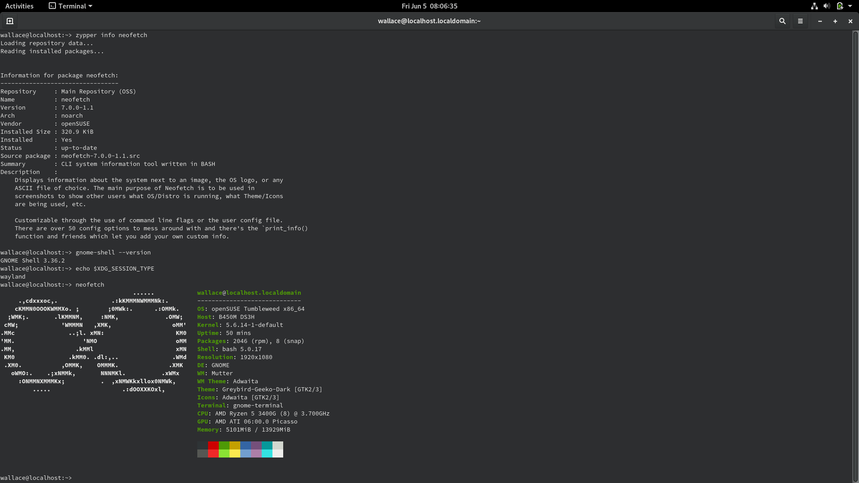Close the terminal window
This screenshot has height=483, width=859.
click(850, 21)
